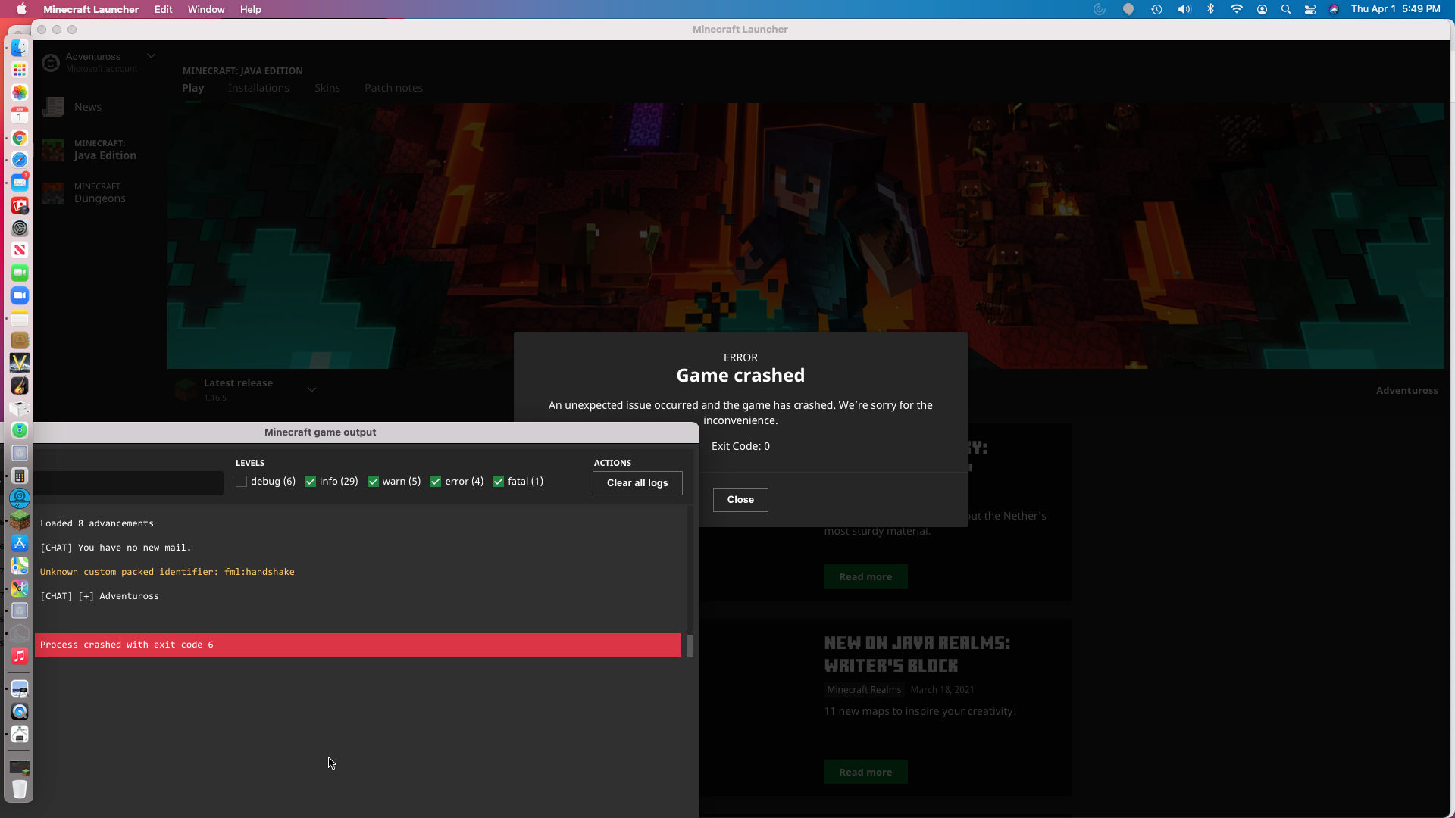
Task: Expand the Latest release version selector
Action: [311, 390]
